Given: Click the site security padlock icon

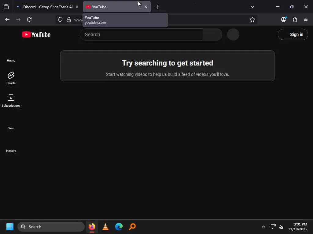Looking at the screenshot, I should coord(69,19).
